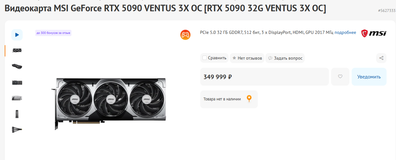Click the orange gamepad badge icon
396x160 pixels.
pyautogui.click(x=185, y=35)
